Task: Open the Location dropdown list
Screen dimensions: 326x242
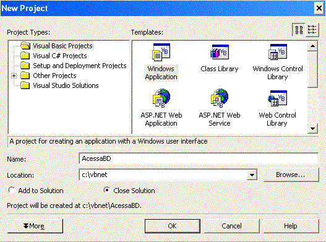Action: (252, 175)
